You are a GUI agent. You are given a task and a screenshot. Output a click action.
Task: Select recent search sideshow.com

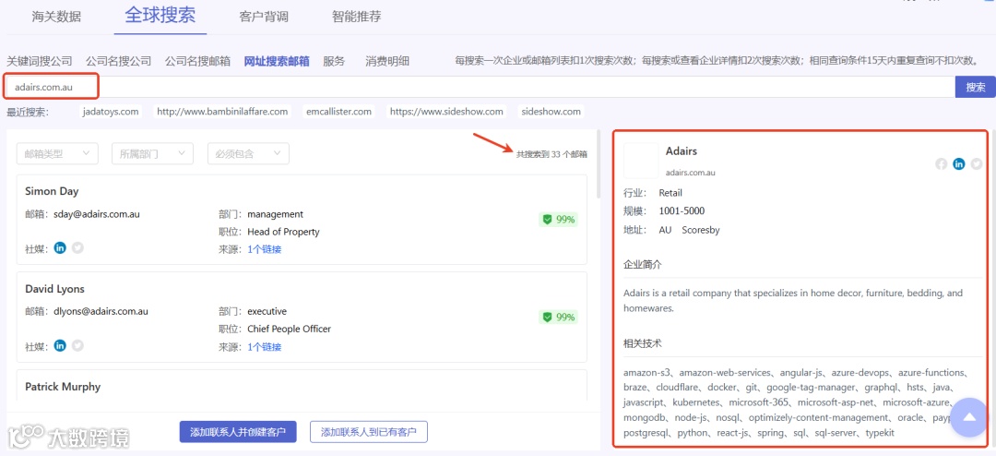551,112
